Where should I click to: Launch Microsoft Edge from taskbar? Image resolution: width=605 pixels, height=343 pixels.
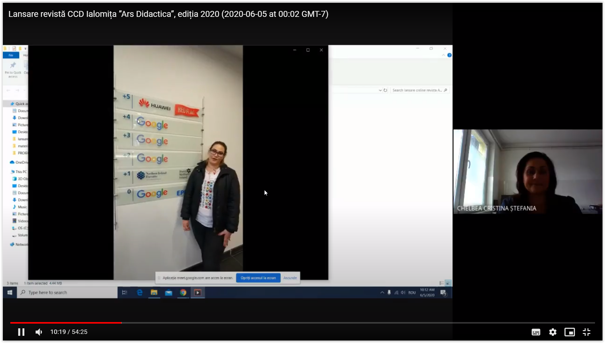[x=140, y=292]
